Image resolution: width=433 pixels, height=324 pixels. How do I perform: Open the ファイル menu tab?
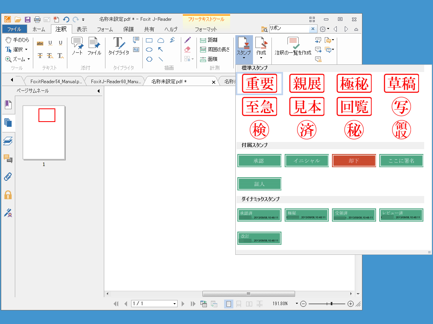[14, 29]
